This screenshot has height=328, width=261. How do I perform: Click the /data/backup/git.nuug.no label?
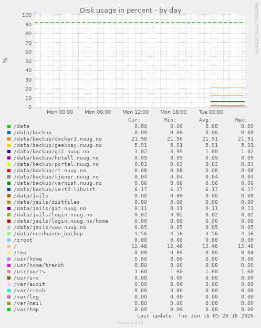[51, 152]
